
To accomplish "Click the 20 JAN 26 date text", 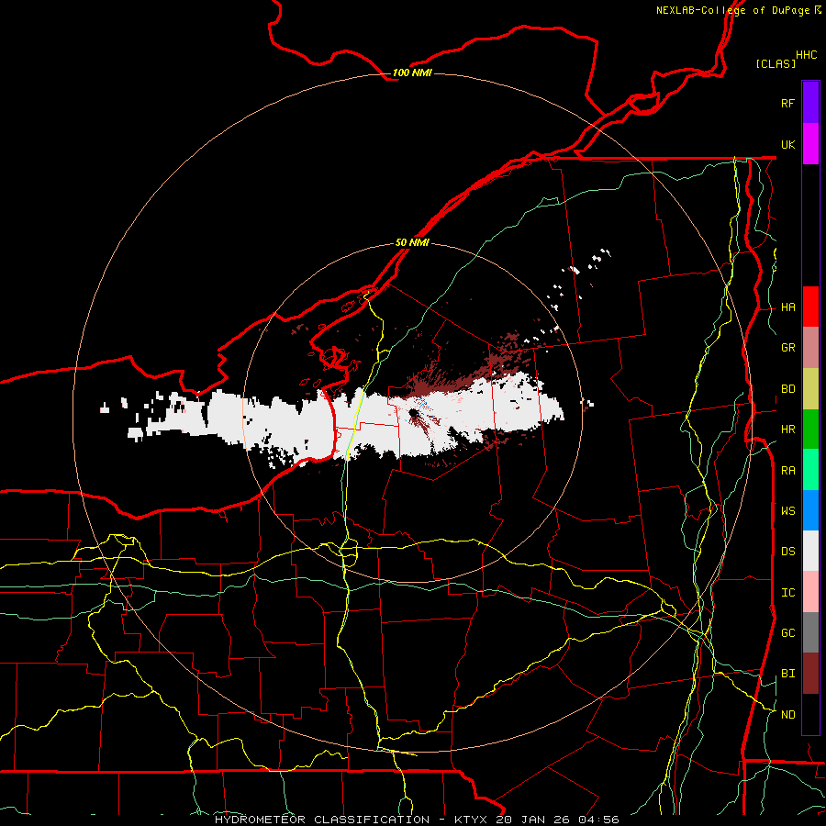I will (x=533, y=820).
